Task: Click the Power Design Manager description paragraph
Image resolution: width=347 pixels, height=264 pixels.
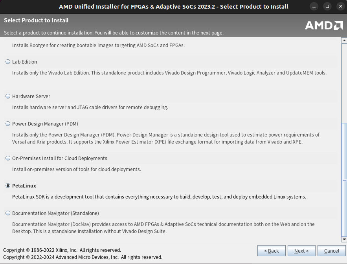Action: pos(166,138)
